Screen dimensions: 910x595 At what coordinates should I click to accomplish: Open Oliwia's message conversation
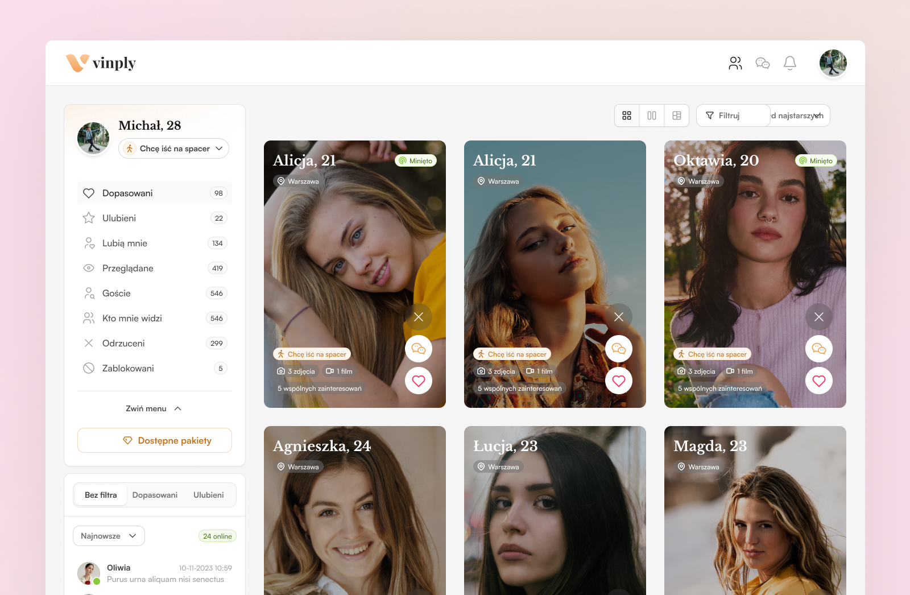click(155, 573)
